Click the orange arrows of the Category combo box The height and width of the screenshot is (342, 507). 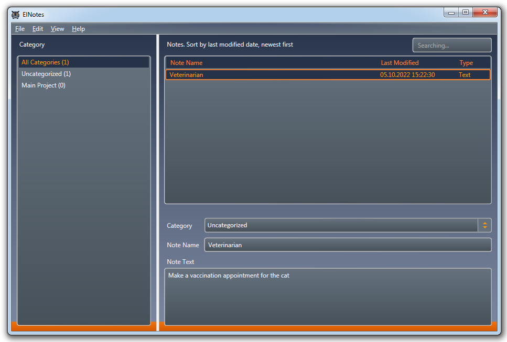pyautogui.click(x=484, y=225)
